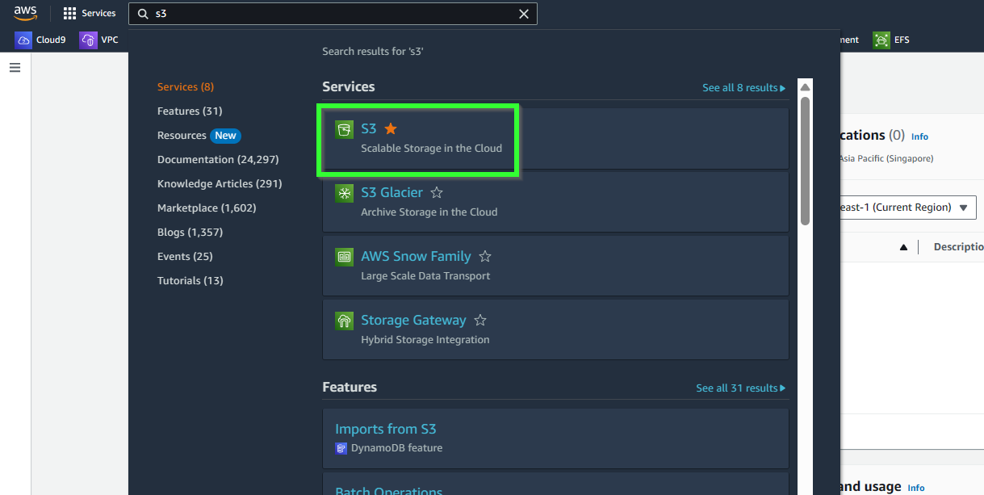Click 'Large Scale Data Transport' text

pos(426,276)
